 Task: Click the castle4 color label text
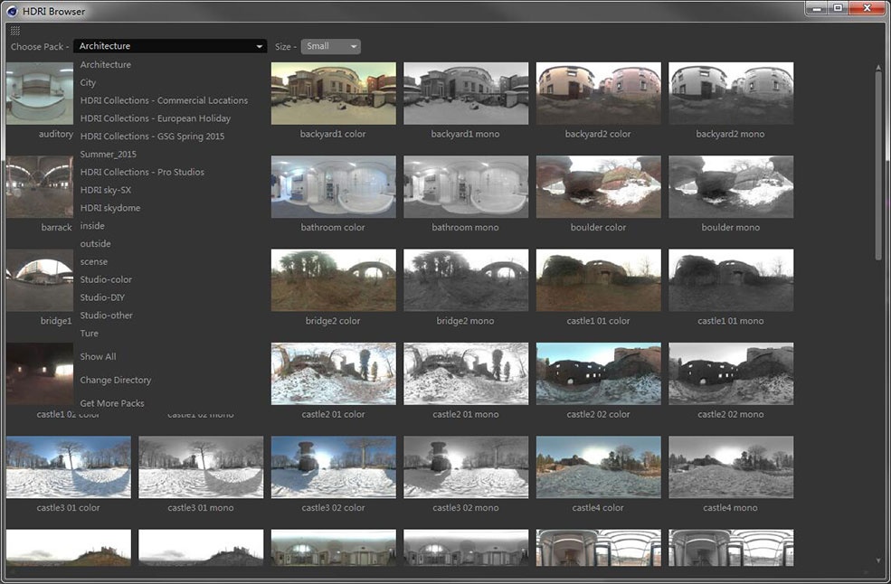tap(598, 508)
